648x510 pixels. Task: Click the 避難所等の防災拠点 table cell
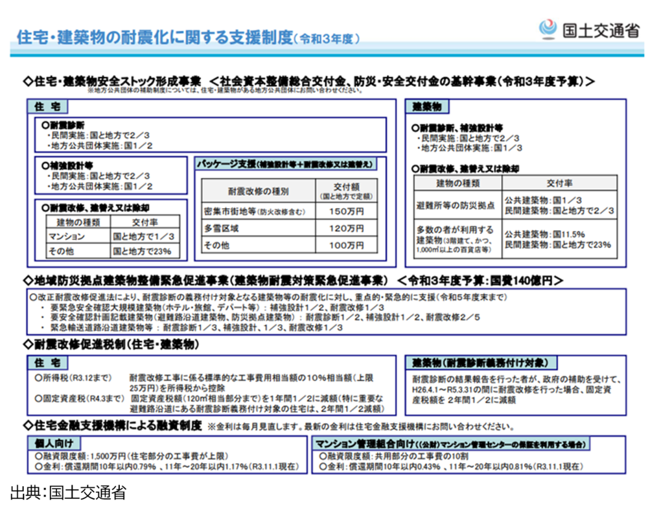456,205
